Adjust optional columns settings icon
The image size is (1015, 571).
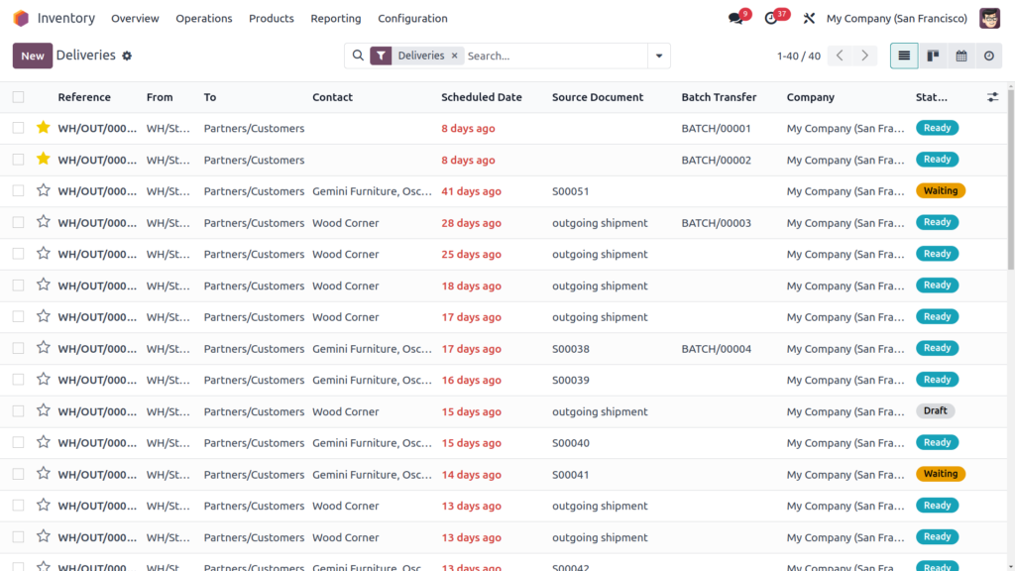coord(993,97)
